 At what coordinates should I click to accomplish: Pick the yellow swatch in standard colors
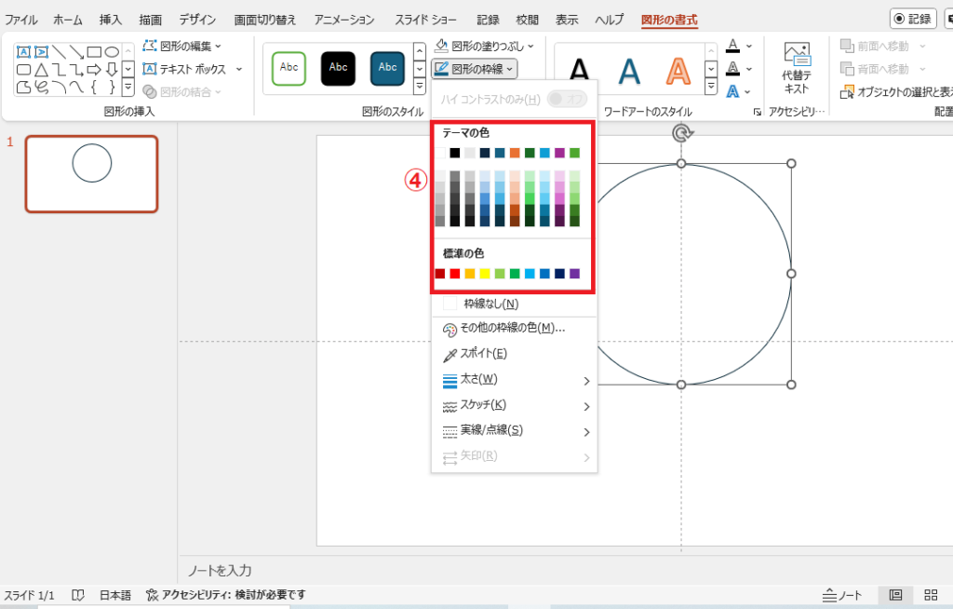pos(484,274)
